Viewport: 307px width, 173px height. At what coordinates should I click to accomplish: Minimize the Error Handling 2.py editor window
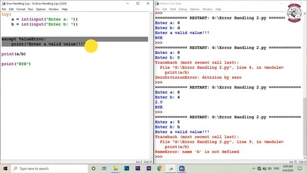coord(128,3)
